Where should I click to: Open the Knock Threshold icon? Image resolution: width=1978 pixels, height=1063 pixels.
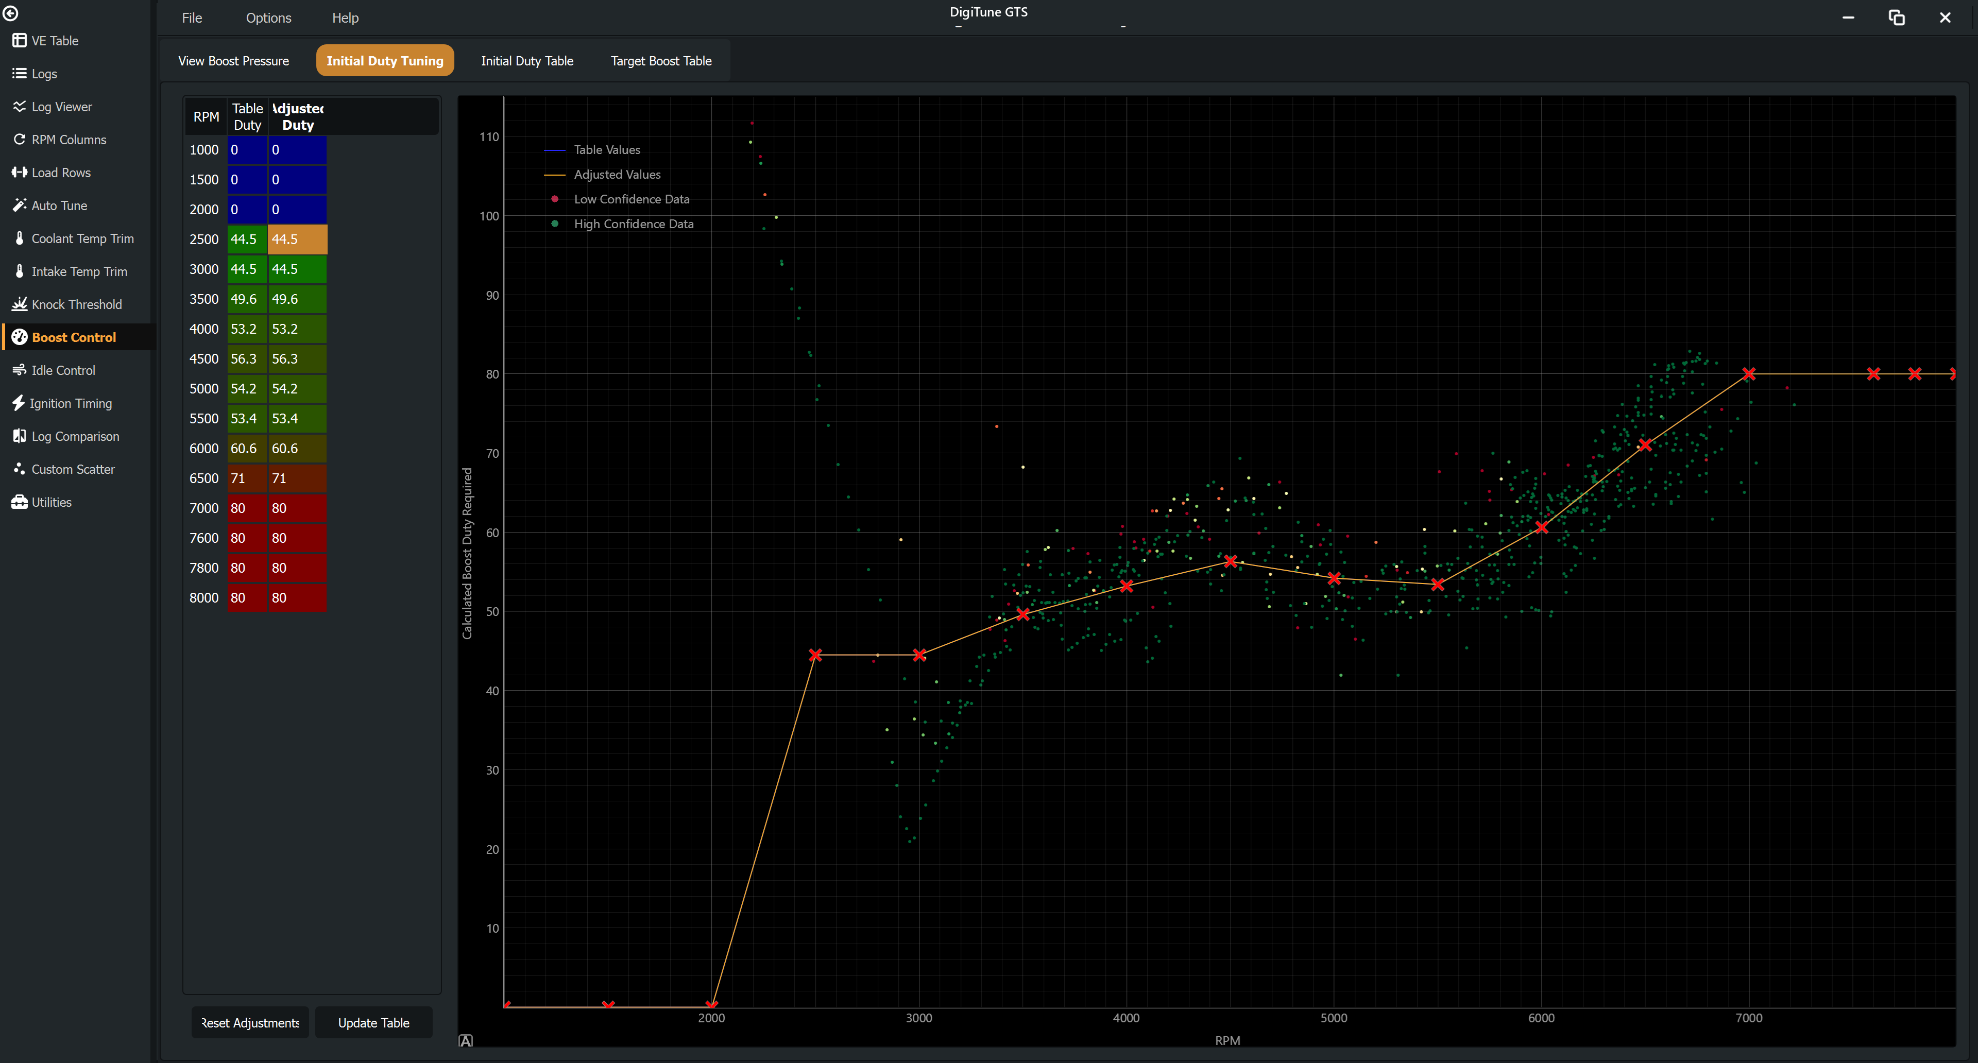19,305
